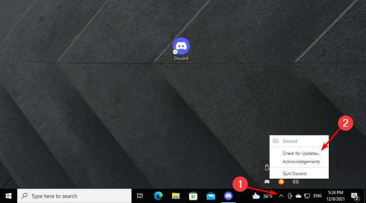The width and height of the screenshot is (366, 203).
Task: Open network settings from the tray icon
Action: [307, 196]
